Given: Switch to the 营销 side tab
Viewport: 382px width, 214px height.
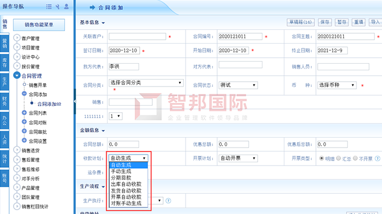Looking at the screenshot, I should [x=4, y=43].
